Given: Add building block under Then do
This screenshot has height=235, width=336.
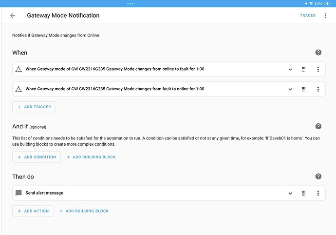Looking at the screenshot, I should pyautogui.click(x=84, y=211).
